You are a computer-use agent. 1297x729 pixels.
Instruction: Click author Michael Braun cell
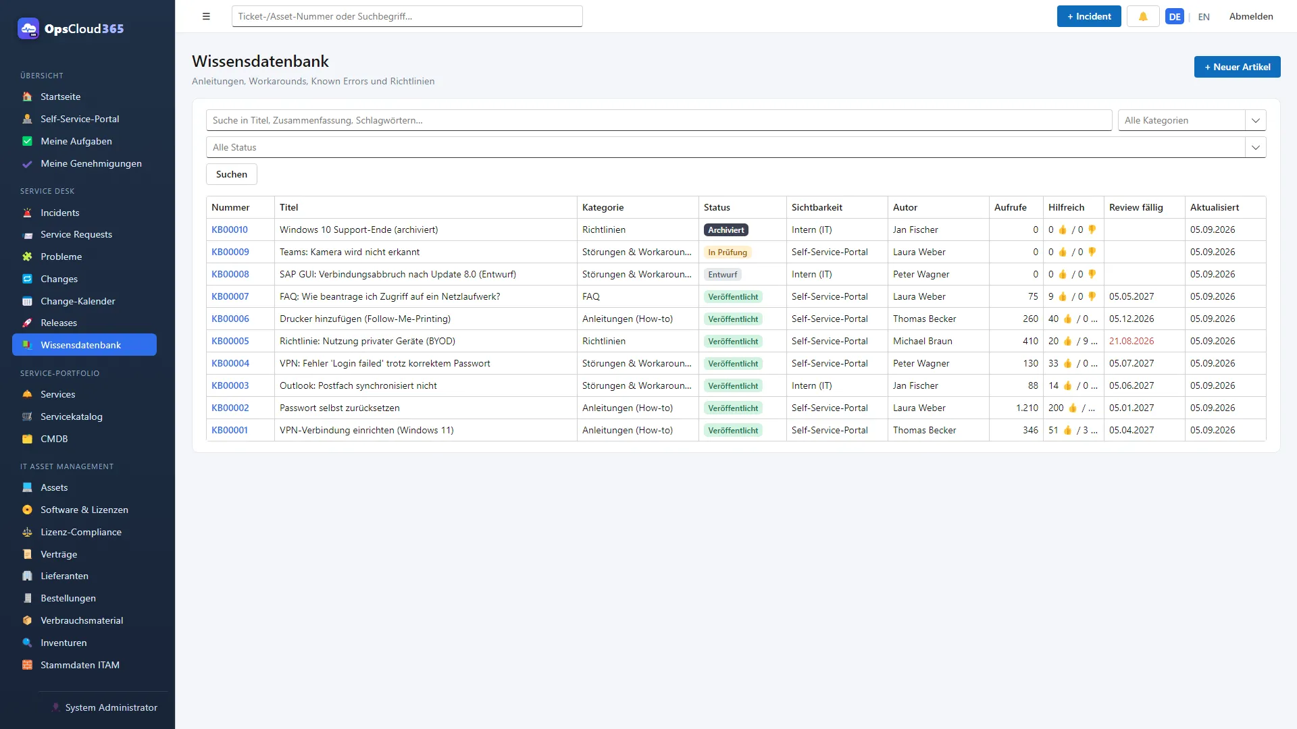[x=938, y=341]
